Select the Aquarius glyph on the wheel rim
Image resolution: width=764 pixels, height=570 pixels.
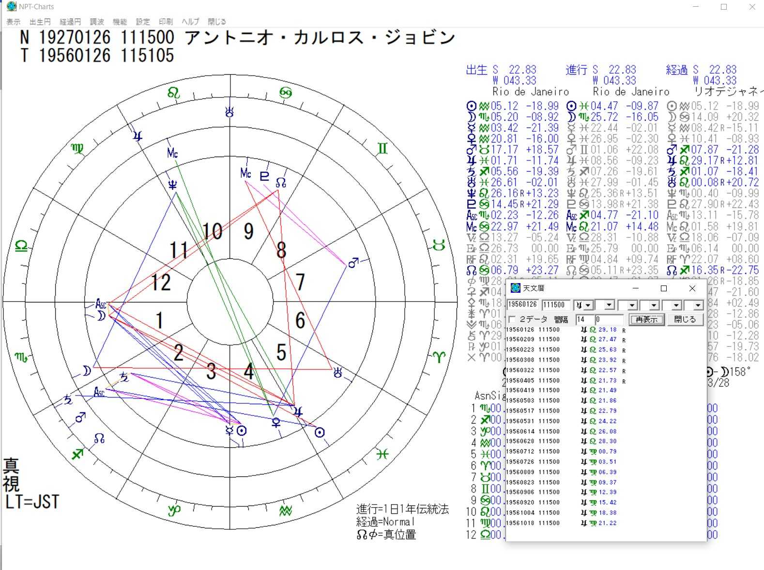pyautogui.click(x=286, y=510)
